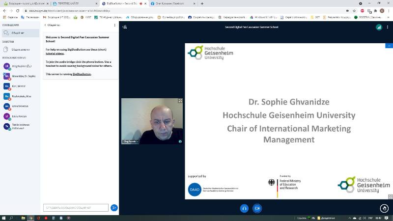Reload the current page

point(18,11)
